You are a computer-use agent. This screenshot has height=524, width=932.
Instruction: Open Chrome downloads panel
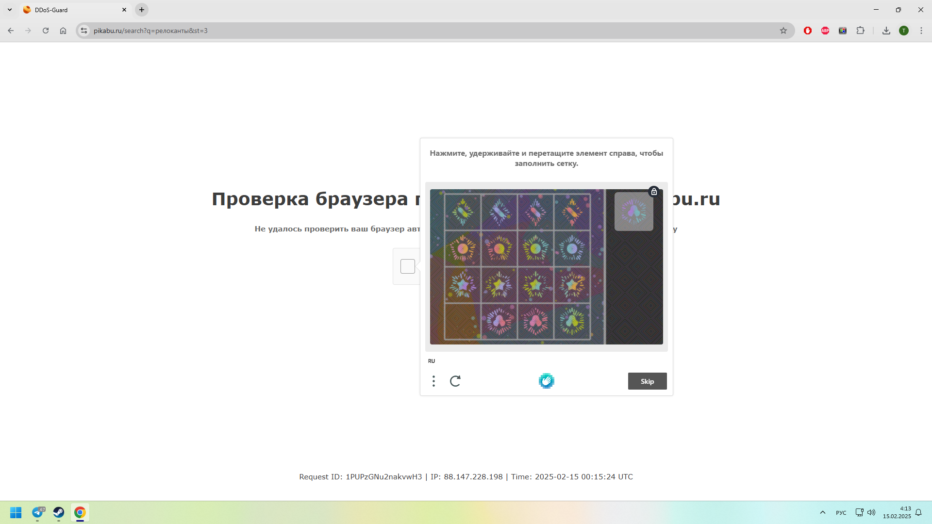point(886,31)
